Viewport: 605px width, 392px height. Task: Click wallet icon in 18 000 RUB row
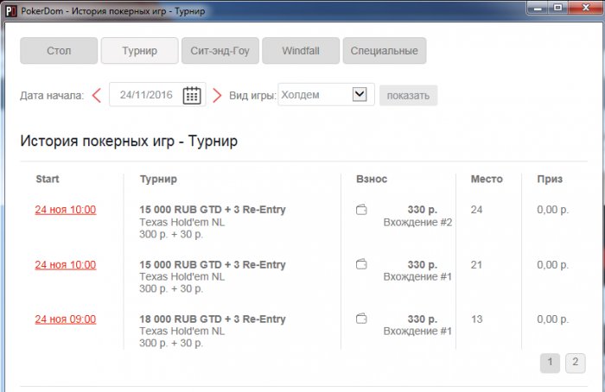pos(361,319)
